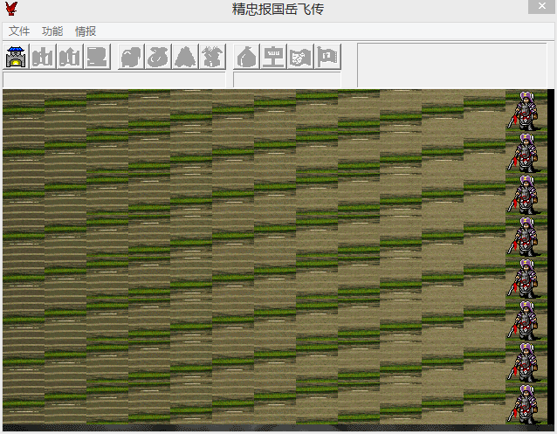This screenshot has width=557, height=434.
Task: Open the 情报 menu
Action: (86, 31)
